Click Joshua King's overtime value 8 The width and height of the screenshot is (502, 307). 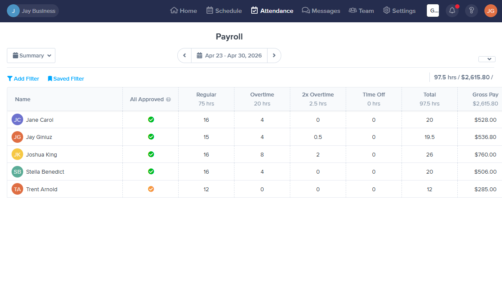(x=262, y=155)
